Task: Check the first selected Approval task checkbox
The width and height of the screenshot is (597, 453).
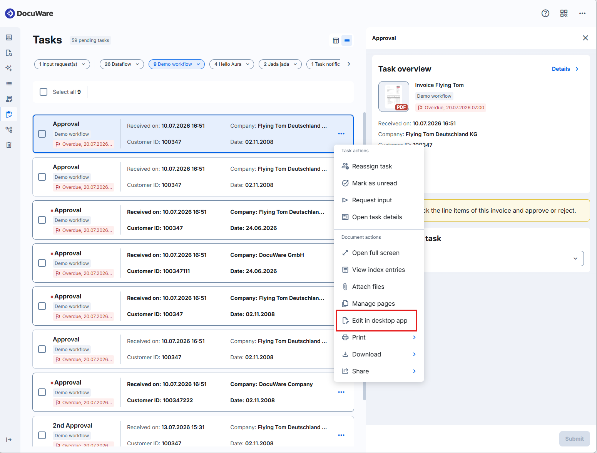Action: point(42,134)
